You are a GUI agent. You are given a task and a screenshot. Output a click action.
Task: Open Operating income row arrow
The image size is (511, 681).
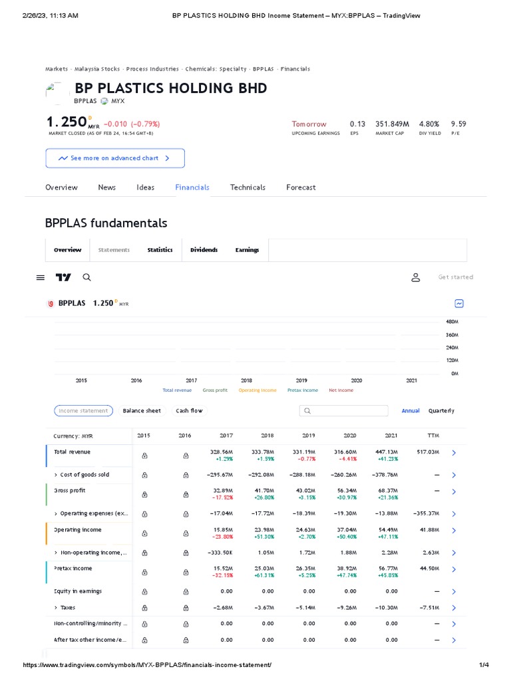(454, 531)
